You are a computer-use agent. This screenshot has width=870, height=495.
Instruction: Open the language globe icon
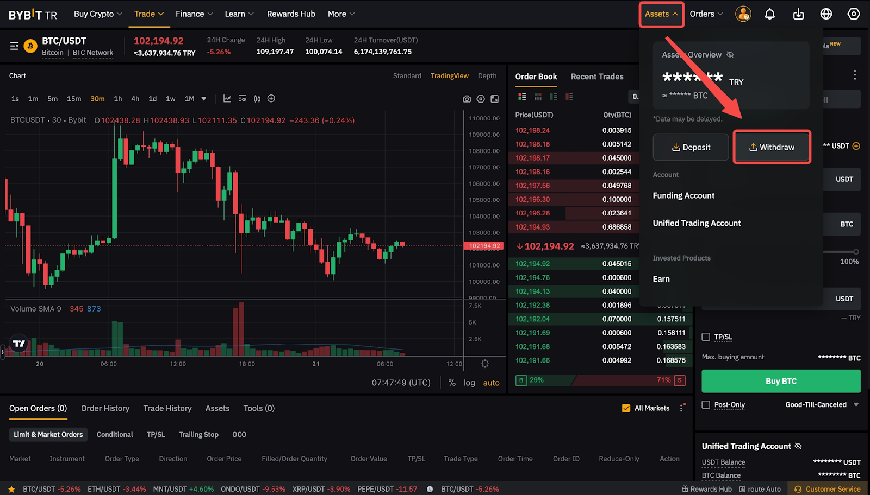826,14
